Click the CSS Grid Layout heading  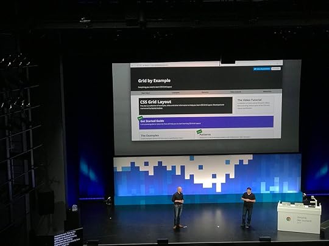tap(156, 102)
